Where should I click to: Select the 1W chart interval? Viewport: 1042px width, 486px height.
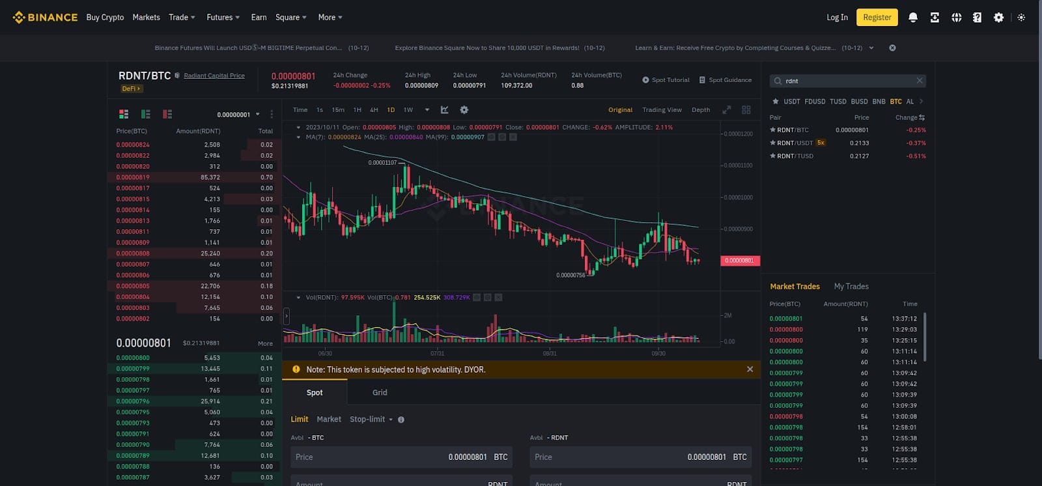(408, 109)
